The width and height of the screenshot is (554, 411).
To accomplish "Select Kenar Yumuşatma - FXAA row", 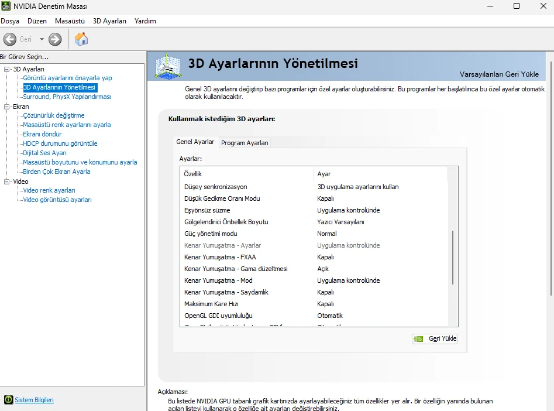I will click(x=315, y=257).
